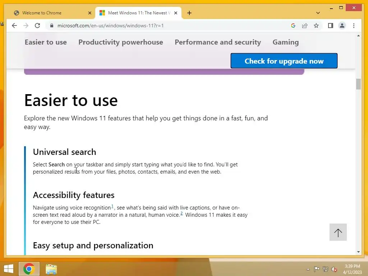Expand the tab search chevron
Screen dimensions: 368x276
pyautogui.click(x=318, y=13)
